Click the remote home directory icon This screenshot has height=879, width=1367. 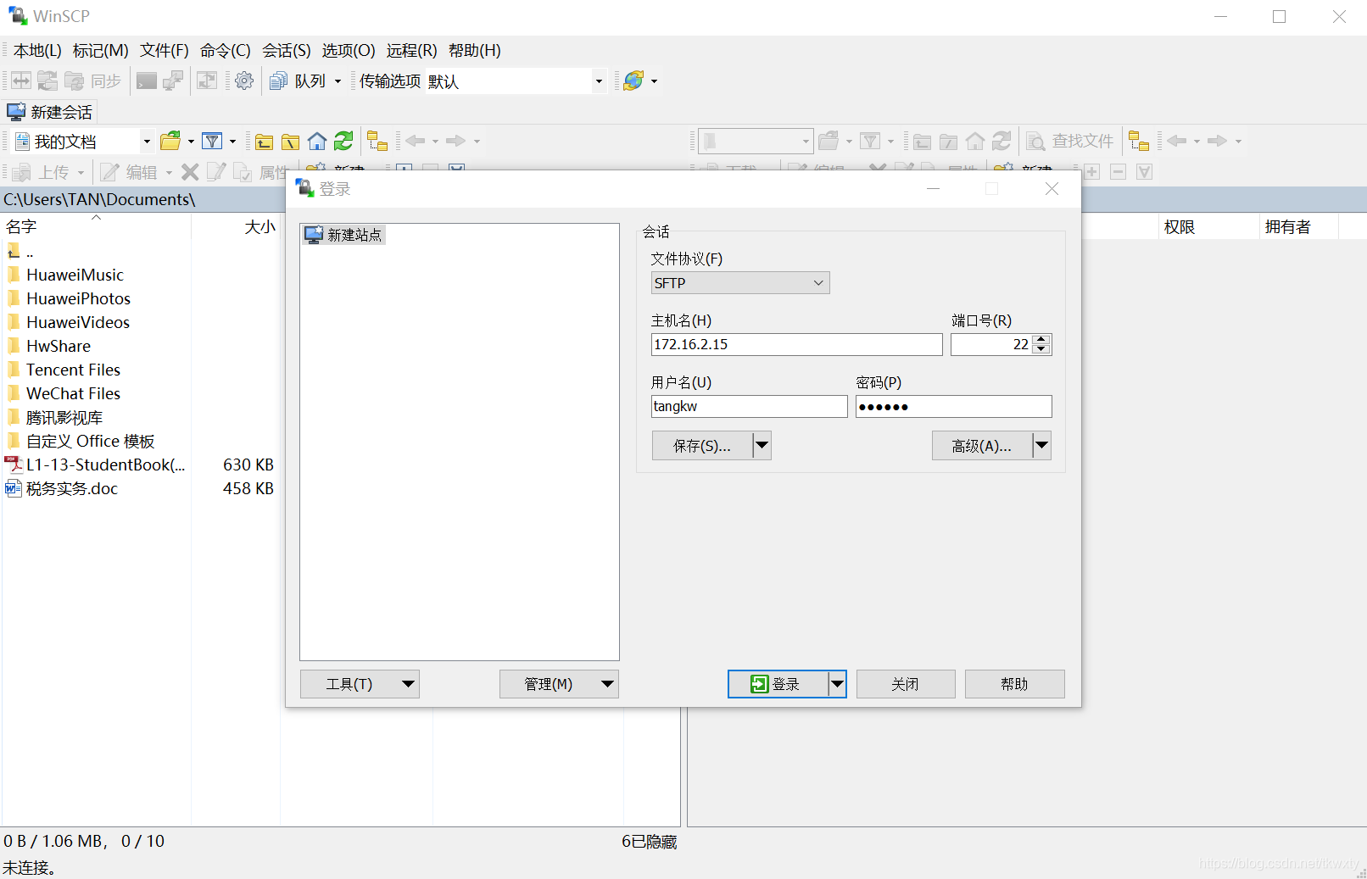[x=975, y=141]
